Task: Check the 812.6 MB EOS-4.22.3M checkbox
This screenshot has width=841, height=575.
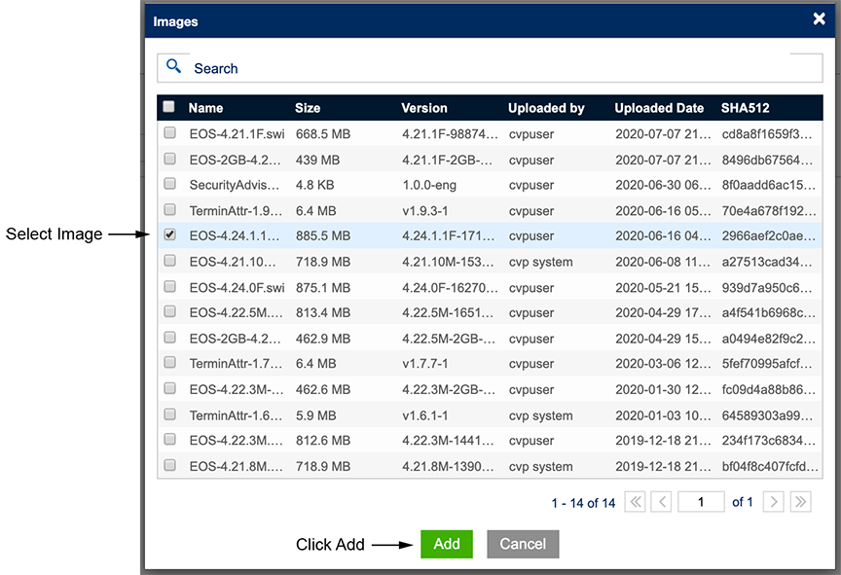Action: (x=170, y=440)
